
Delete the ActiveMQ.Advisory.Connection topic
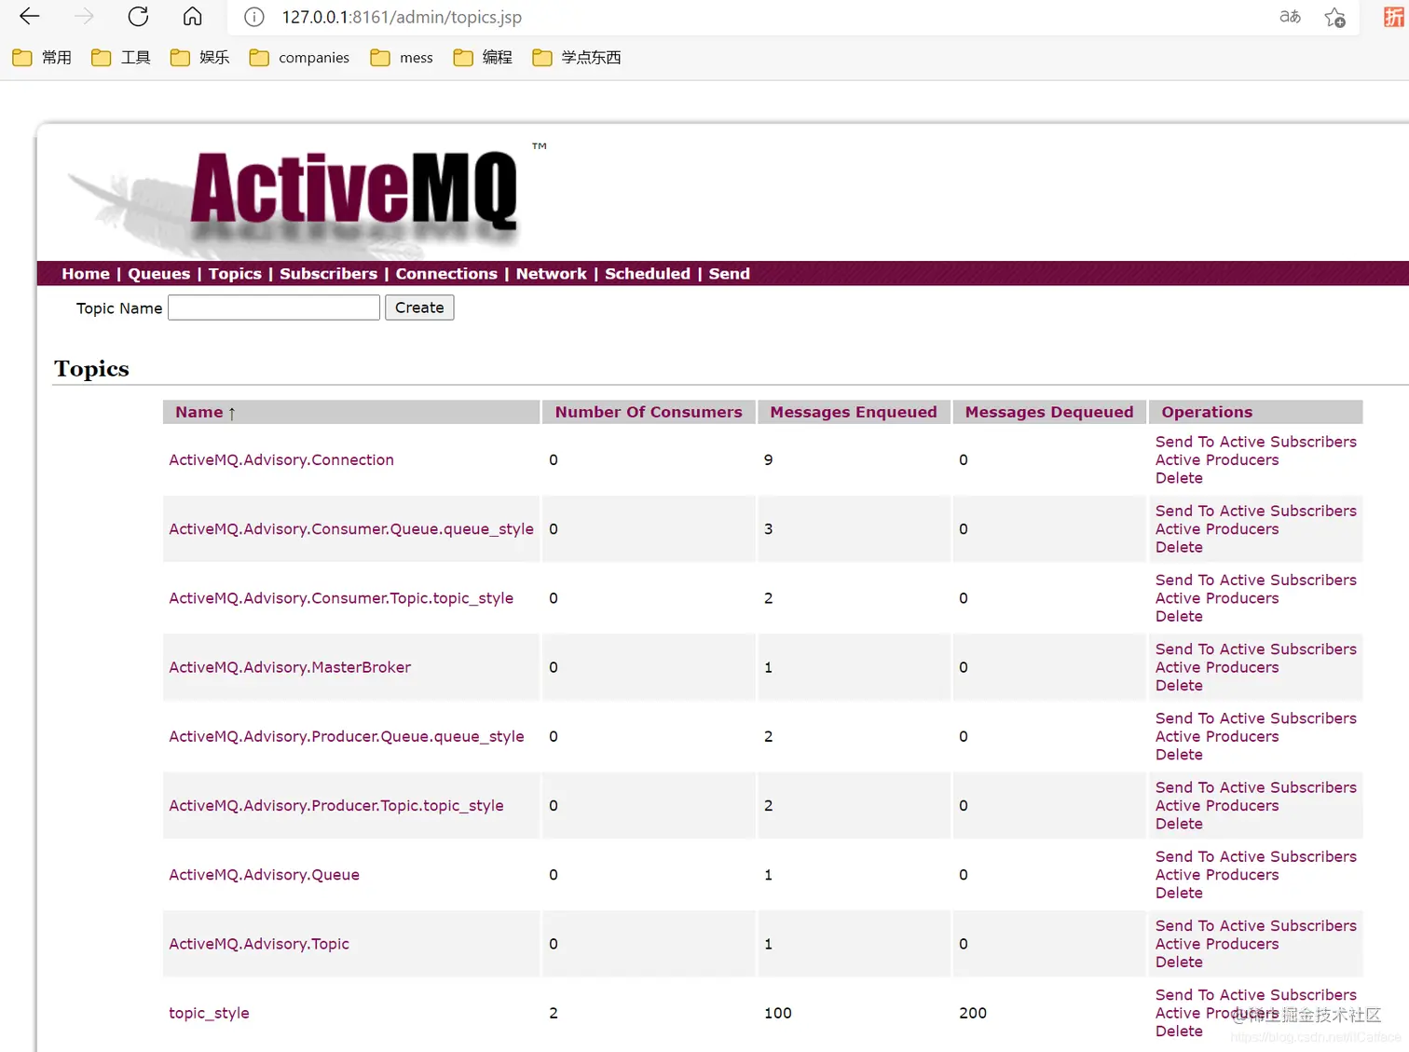tap(1179, 478)
